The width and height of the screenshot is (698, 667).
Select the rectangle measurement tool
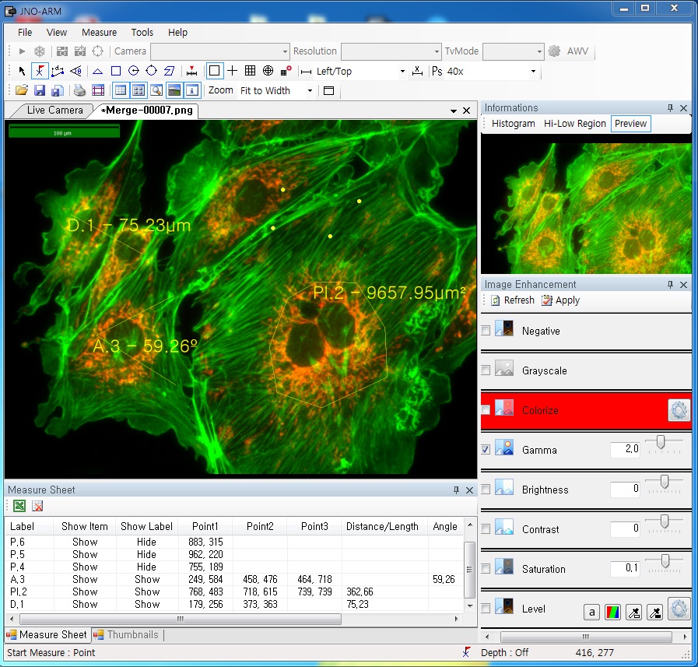[x=116, y=72]
